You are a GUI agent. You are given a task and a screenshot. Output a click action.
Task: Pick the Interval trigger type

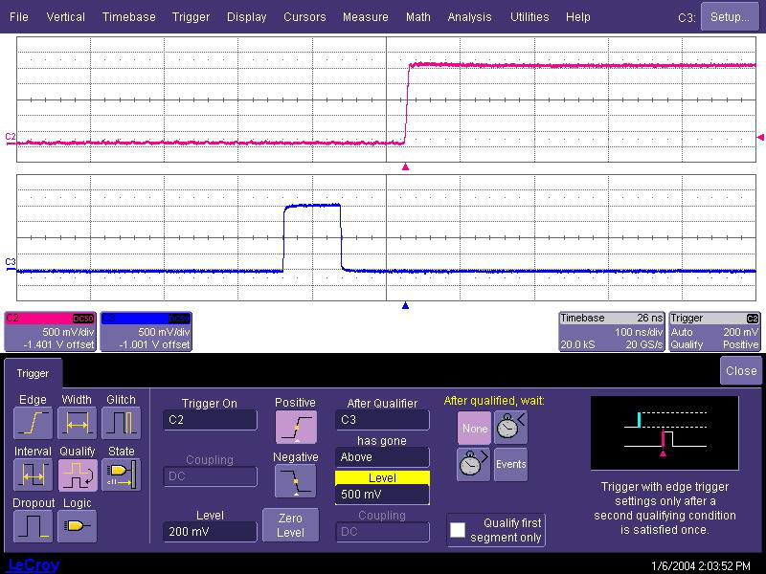[33, 475]
